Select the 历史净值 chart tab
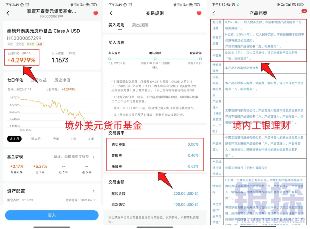 62,80
